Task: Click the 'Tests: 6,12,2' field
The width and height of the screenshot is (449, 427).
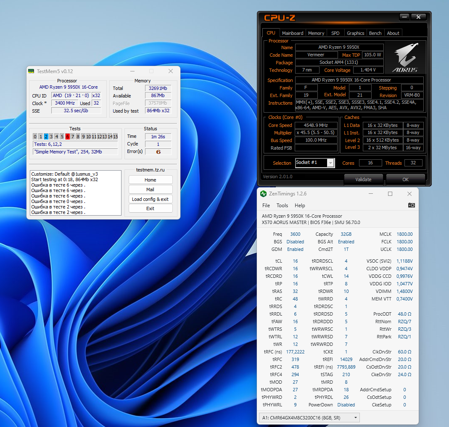Action: point(76,144)
